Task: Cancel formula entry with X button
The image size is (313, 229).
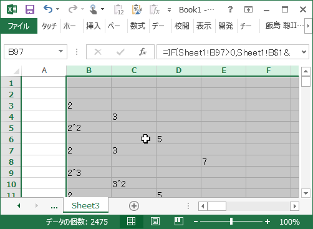Action: pos(98,52)
